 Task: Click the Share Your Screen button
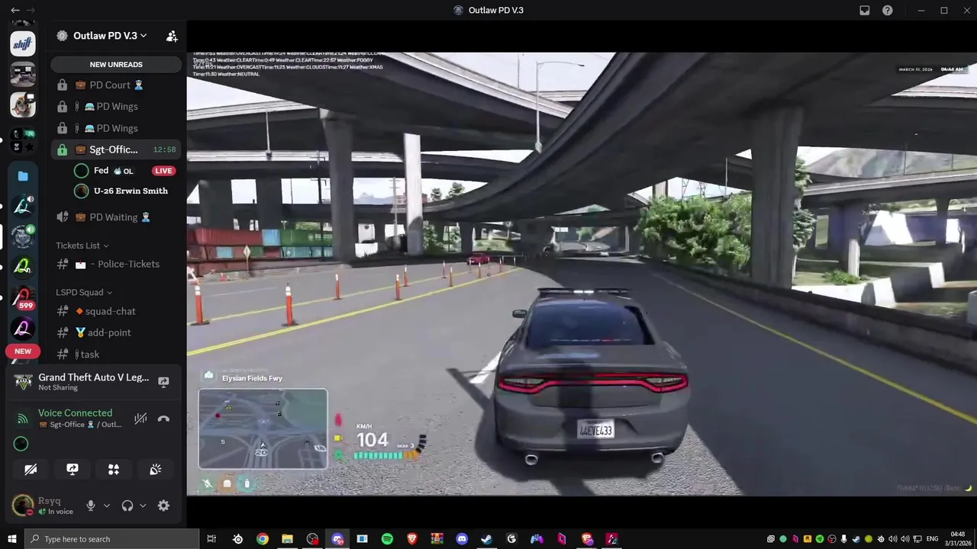pyautogui.click(x=73, y=470)
